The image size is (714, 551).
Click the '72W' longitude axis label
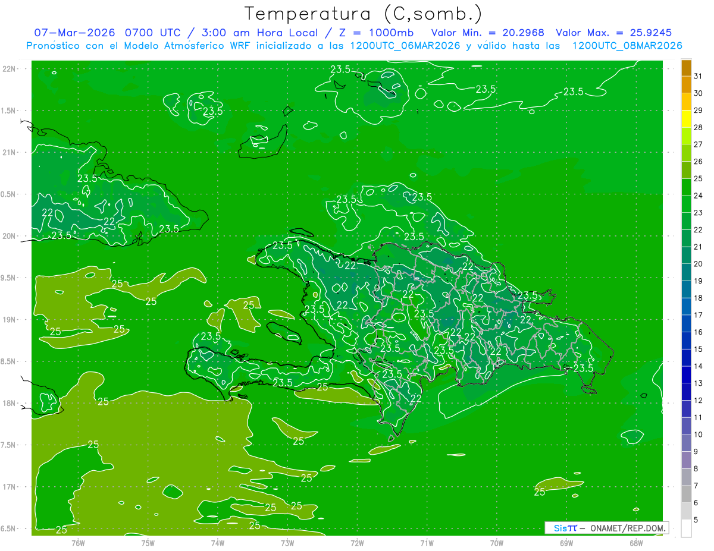[x=357, y=543]
